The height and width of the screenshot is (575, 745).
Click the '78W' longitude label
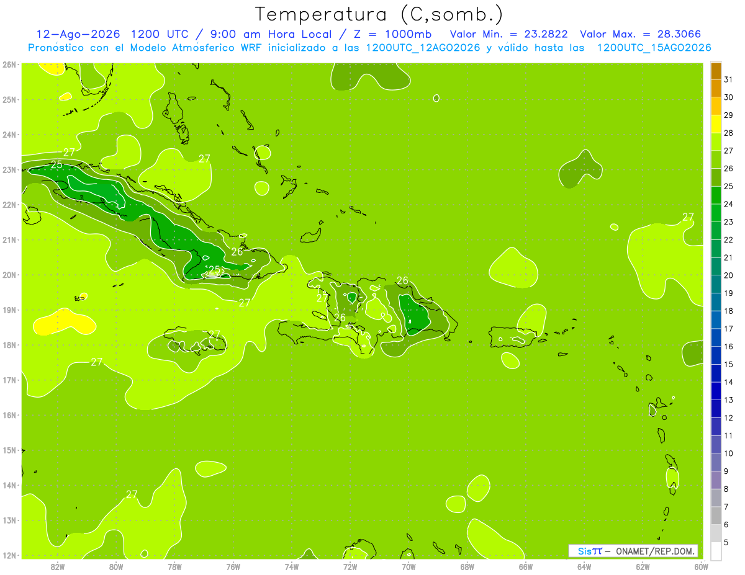pos(174,566)
